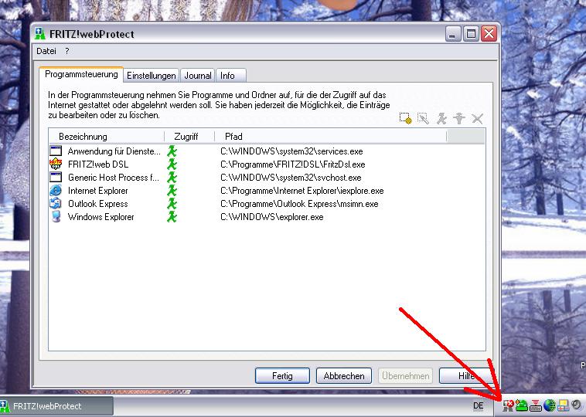
Task: Sort by the Bezeichnung column header
Action: pos(107,137)
